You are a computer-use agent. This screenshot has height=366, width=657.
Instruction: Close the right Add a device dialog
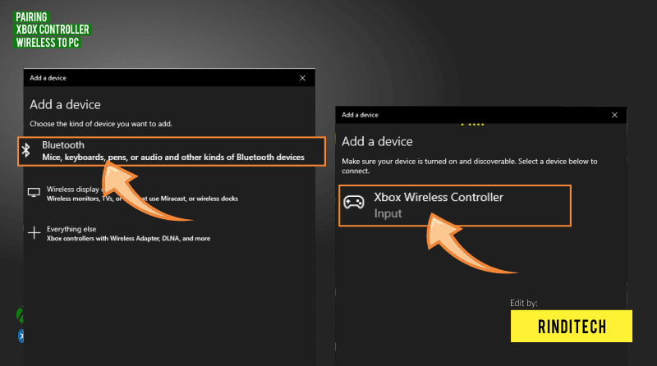coord(614,115)
